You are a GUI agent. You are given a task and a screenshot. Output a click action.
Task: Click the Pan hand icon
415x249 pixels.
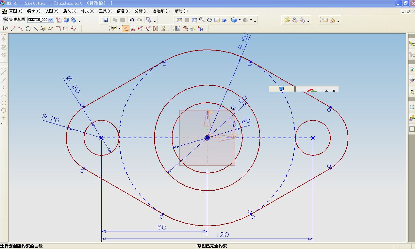point(217,20)
